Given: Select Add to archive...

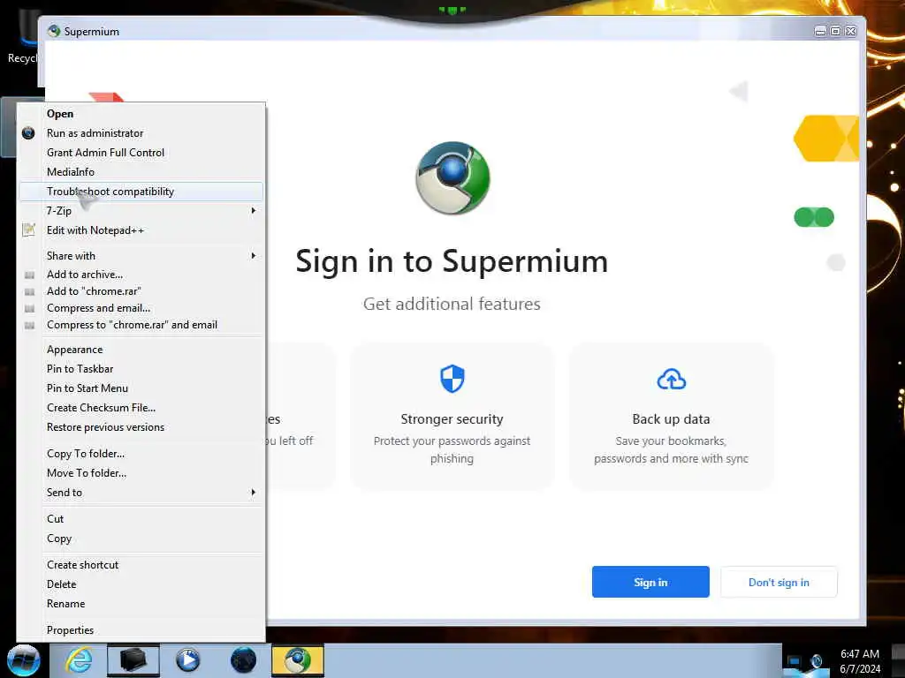Looking at the screenshot, I should point(141,275).
